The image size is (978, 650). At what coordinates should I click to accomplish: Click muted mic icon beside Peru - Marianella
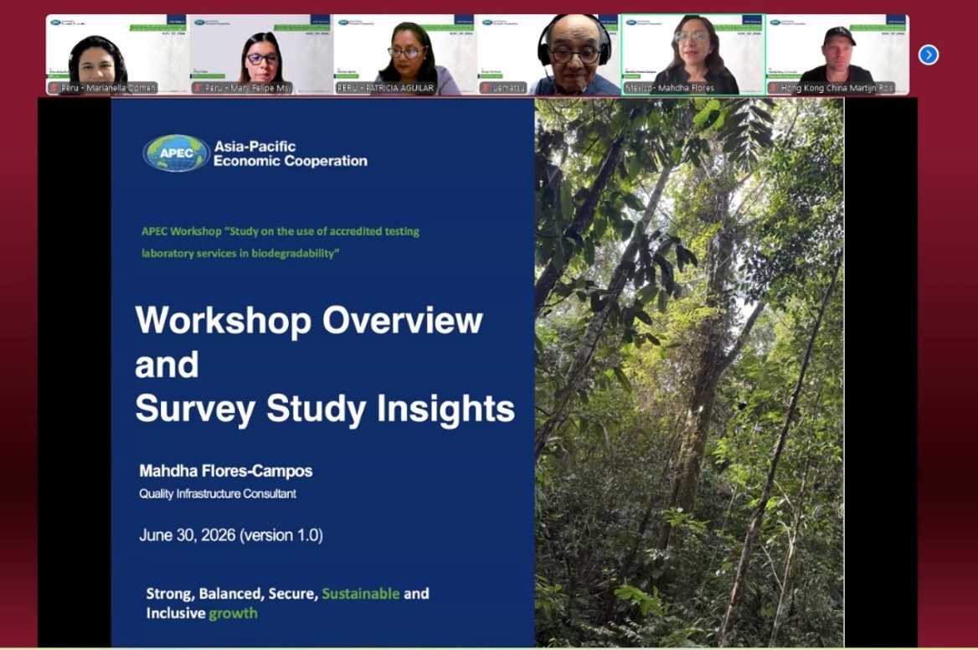click(54, 88)
